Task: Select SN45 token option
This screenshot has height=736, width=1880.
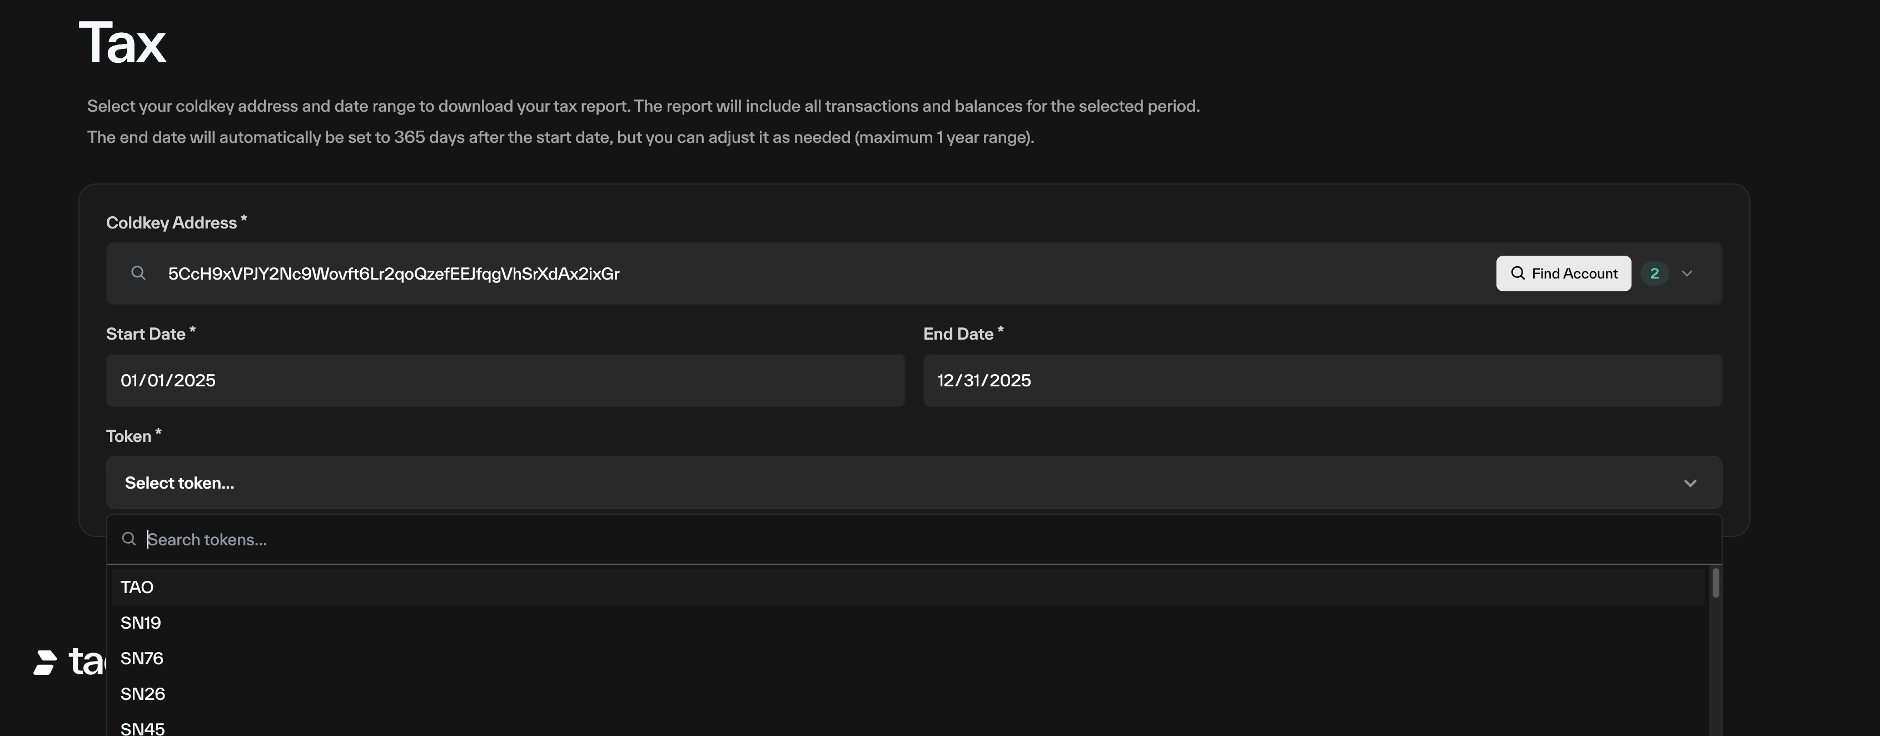Action: pos(142,728)
